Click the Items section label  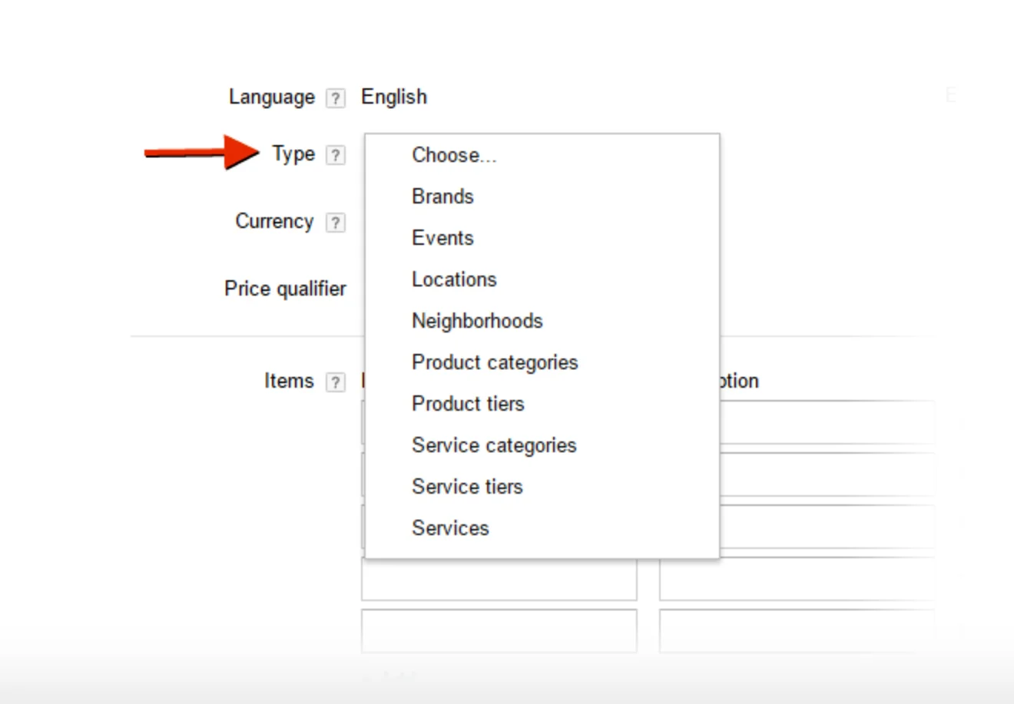pos(289,381)
